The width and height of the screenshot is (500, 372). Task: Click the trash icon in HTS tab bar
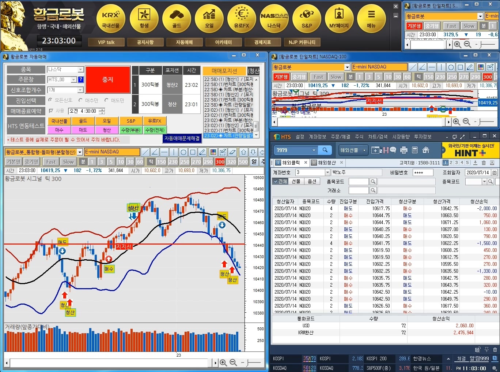point(484,163)
